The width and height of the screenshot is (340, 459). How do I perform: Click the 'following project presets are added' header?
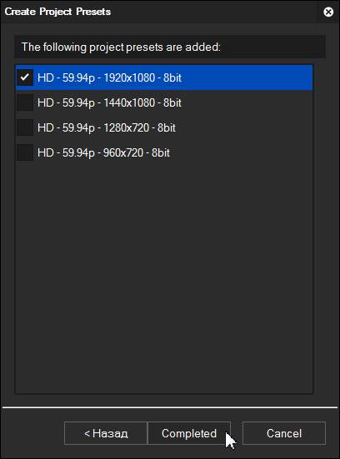(x=170, y=47)
